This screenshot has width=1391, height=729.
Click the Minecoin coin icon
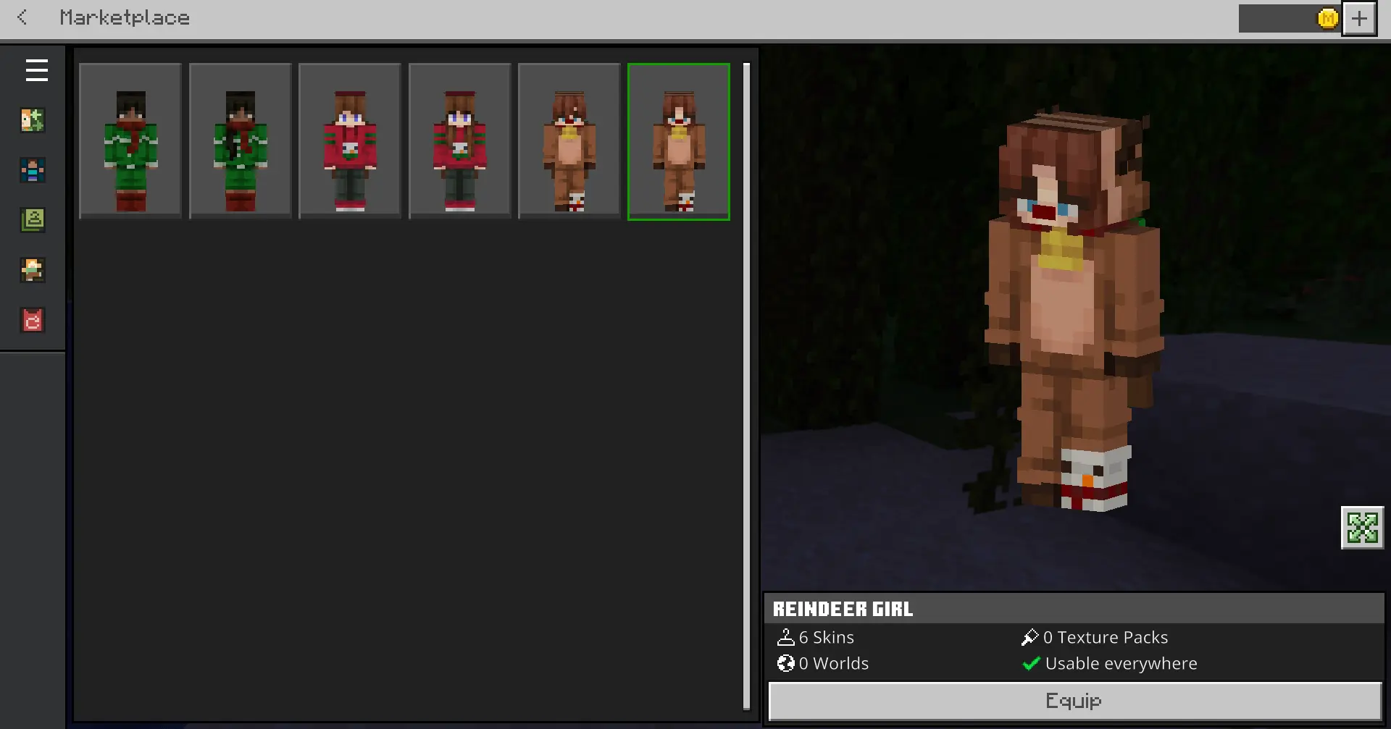[1327, 19]
